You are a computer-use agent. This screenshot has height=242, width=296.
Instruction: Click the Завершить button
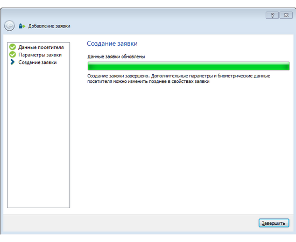pyautogui.click(x=274, y=223)
